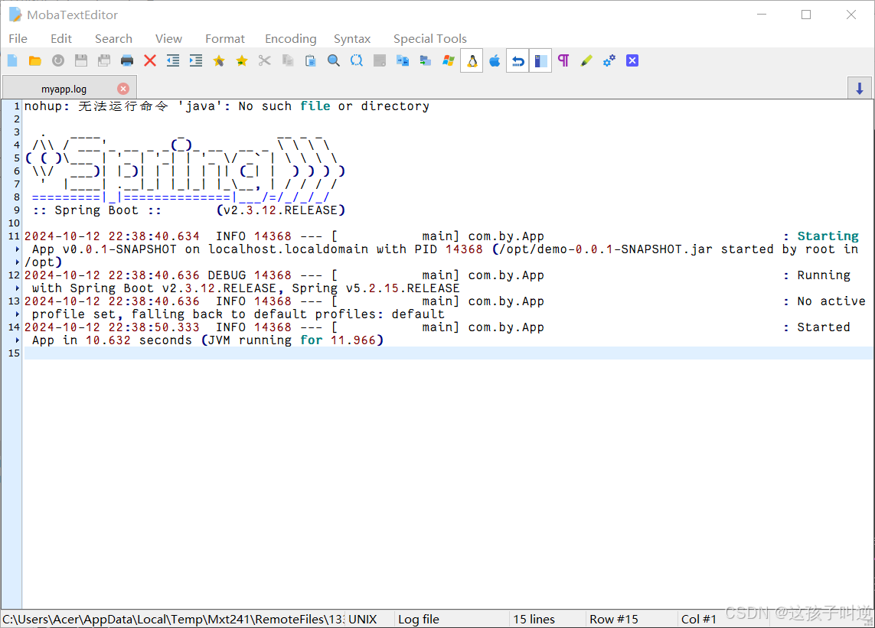Click line number 1 in gutter
Viewport: 875px width, 628px height.
[17, 106]
